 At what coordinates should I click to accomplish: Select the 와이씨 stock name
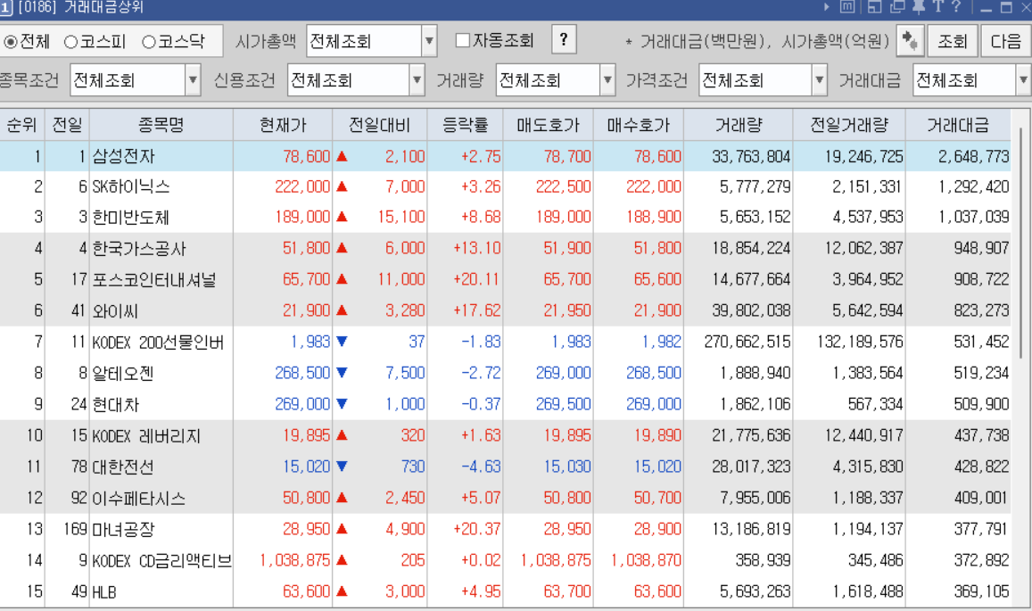pyautogui.click(x=115, y=310)
